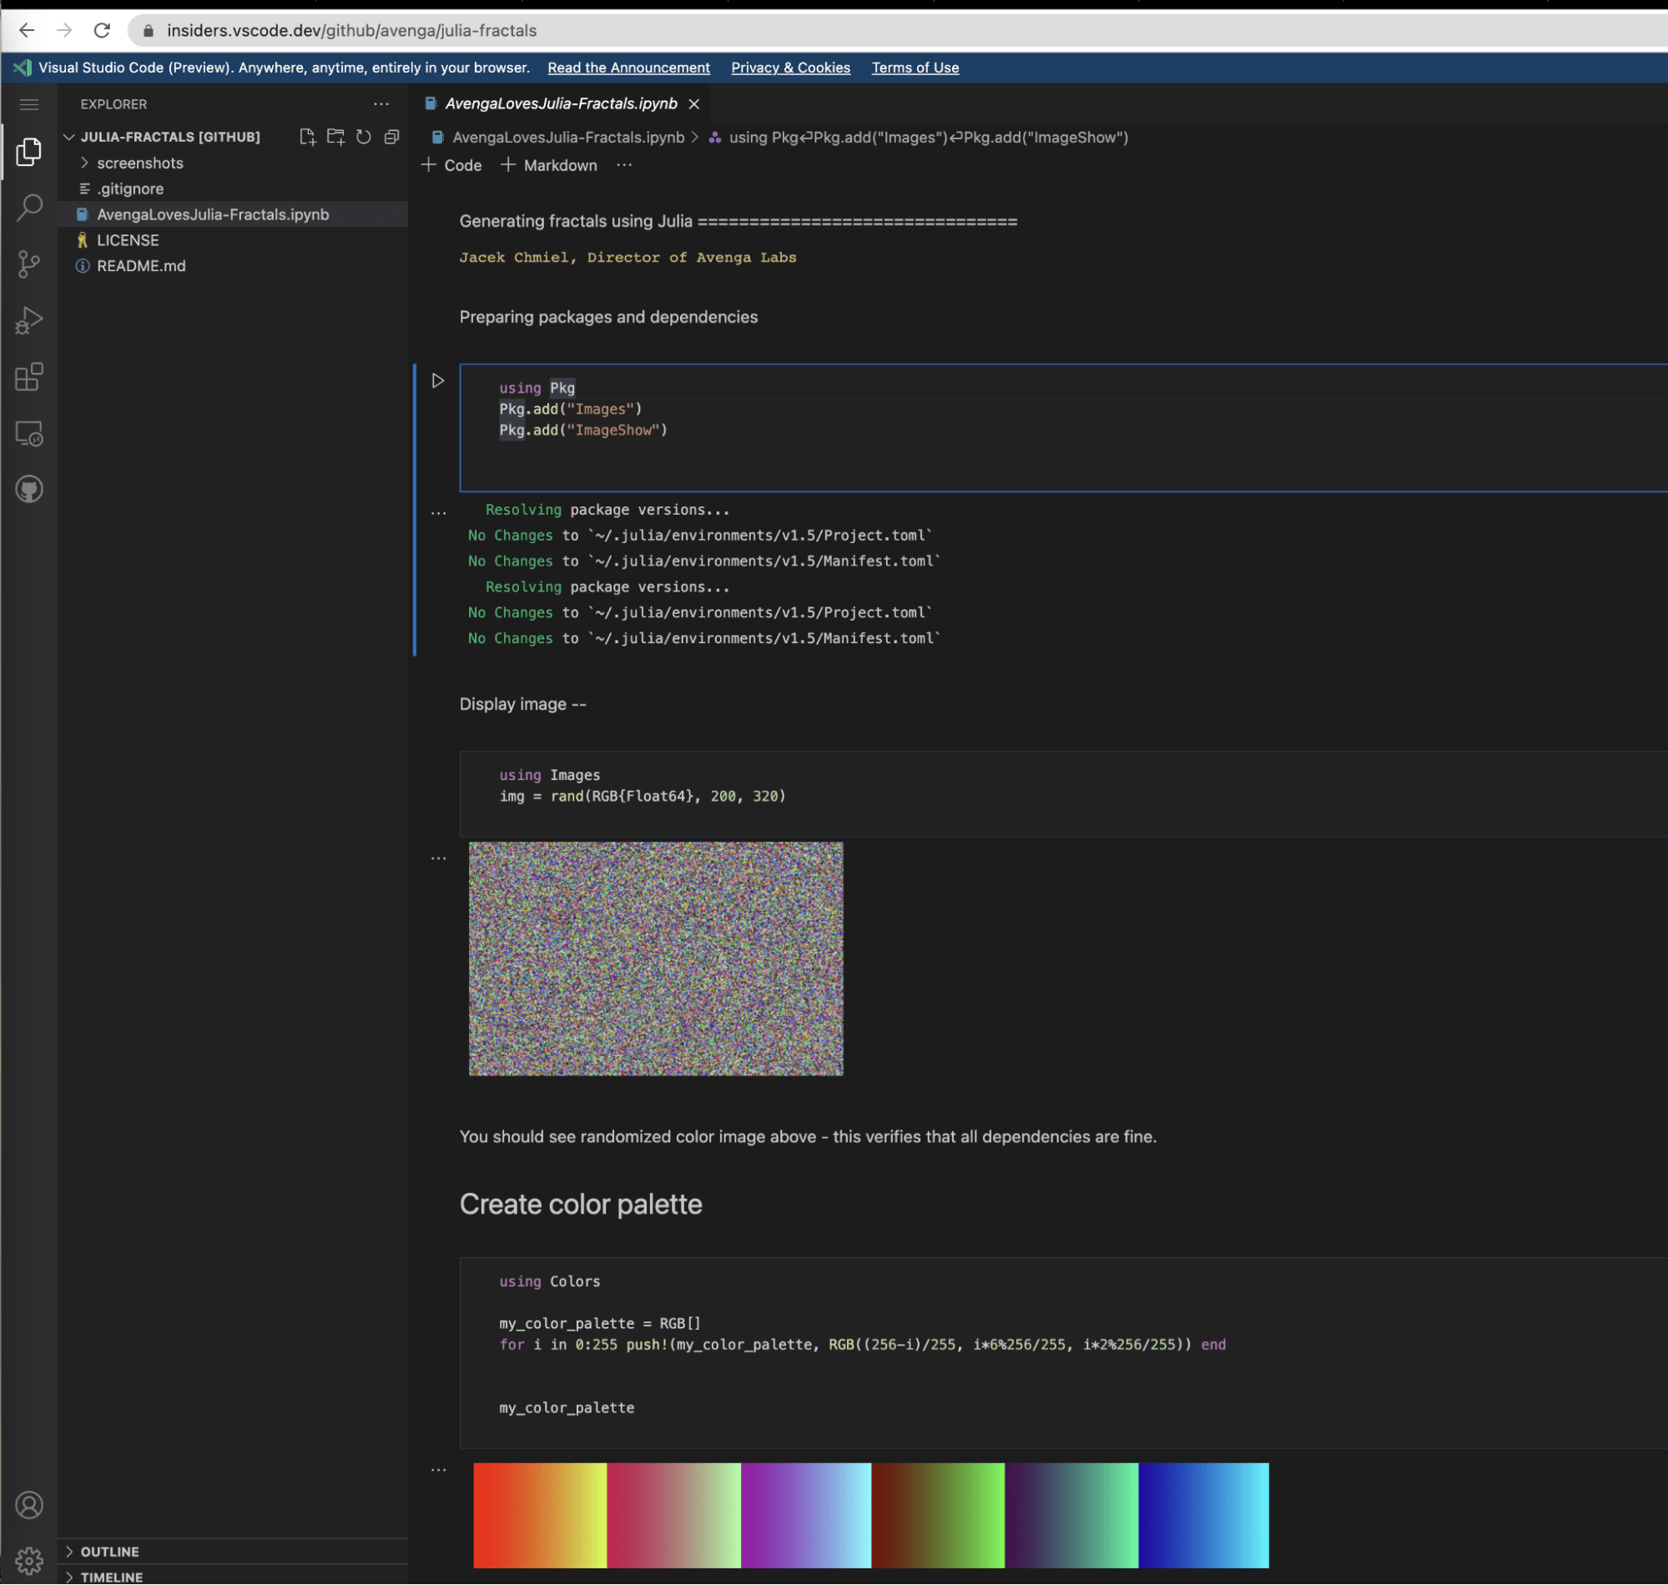Click the Manage gear icon
The height and width of the screenshot is (1585, 1668).
click(28, 1561)
